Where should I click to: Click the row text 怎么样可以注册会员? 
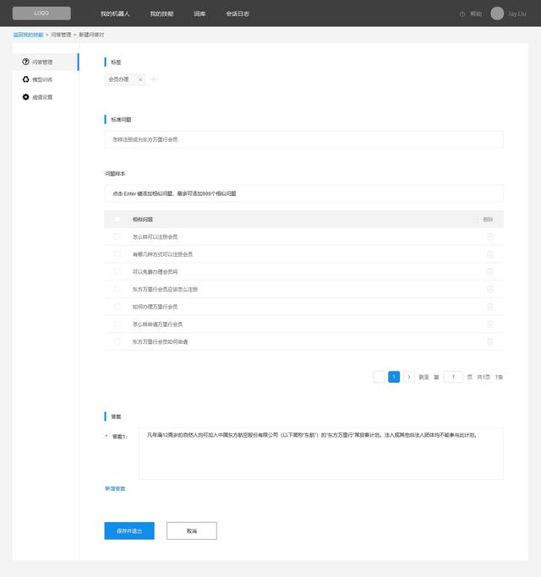(x=155, y=237)
